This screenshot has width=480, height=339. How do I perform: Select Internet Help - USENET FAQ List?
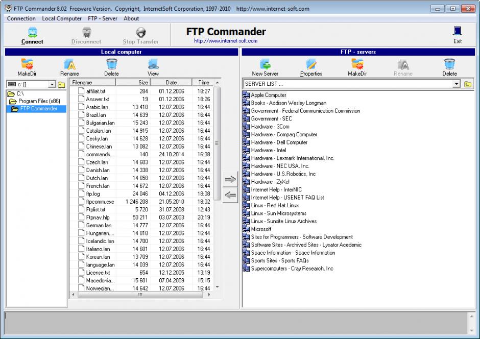(x=287, y=198)
